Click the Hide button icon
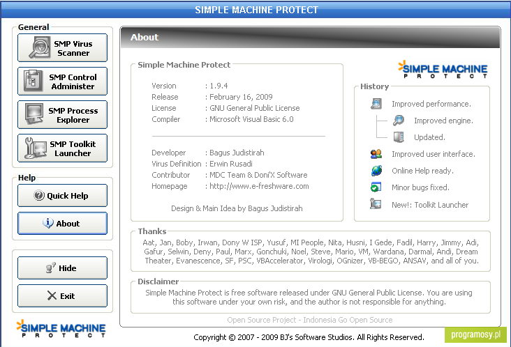This screenshot has width=511, height=347. coord(51,268)
